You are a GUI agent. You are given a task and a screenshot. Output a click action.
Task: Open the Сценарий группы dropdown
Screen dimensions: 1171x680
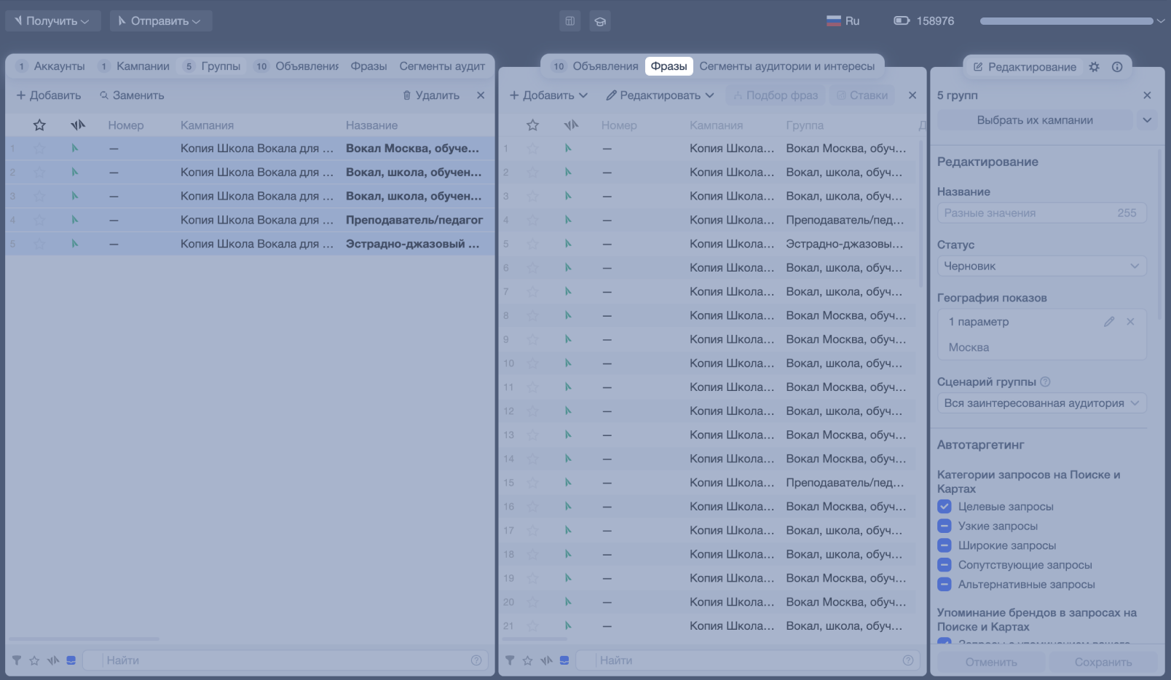[1042, 403]
